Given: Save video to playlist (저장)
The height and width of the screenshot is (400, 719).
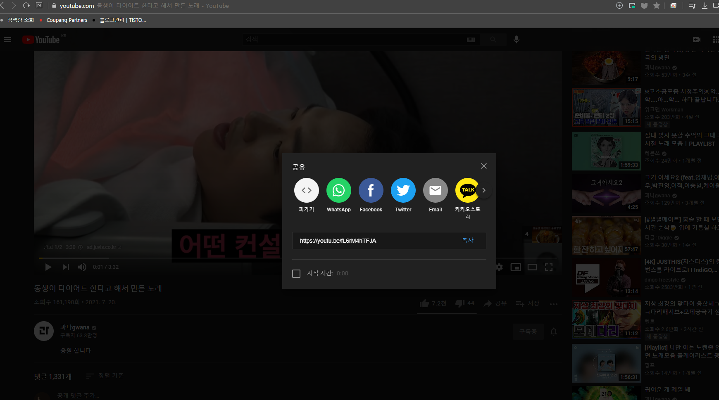Looking at the screenshot, I should (x=528, y=303).
